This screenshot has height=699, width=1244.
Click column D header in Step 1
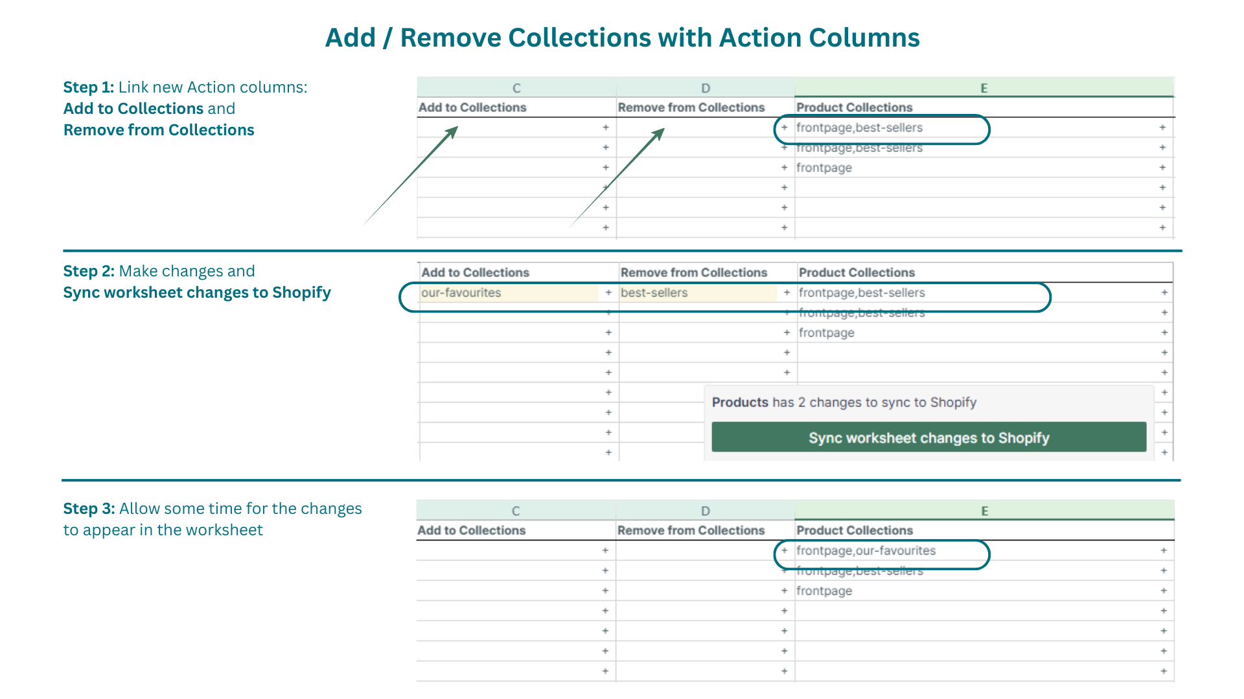[706, 88]
